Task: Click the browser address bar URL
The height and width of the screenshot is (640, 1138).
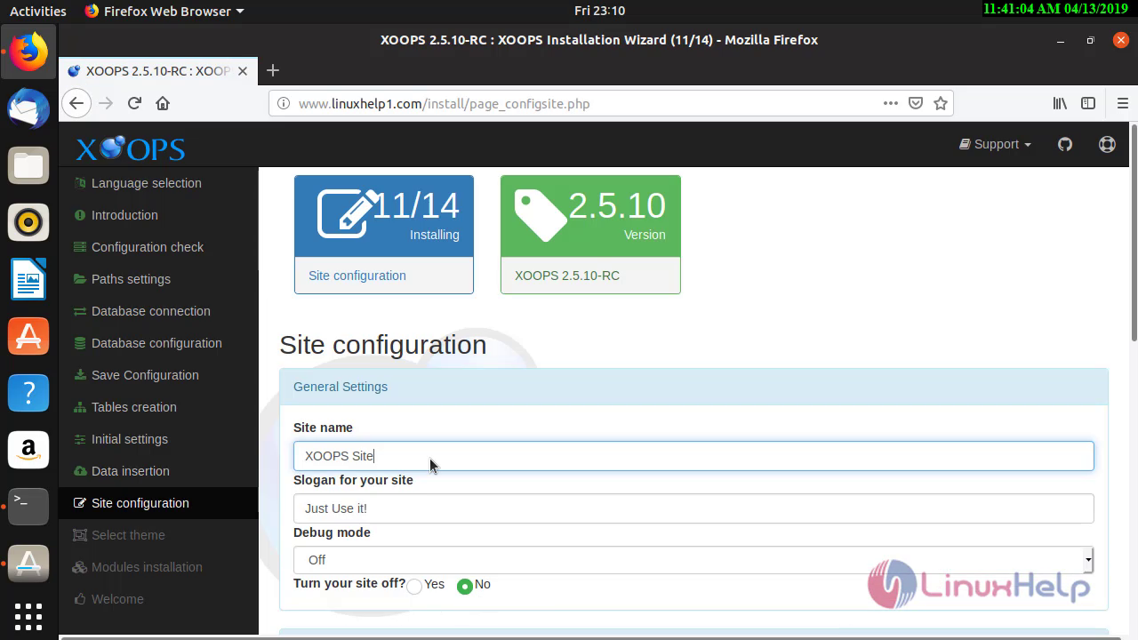Action: 444,104
